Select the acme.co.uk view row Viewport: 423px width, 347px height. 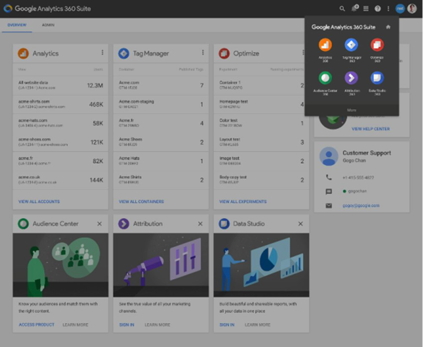(60, 180)
